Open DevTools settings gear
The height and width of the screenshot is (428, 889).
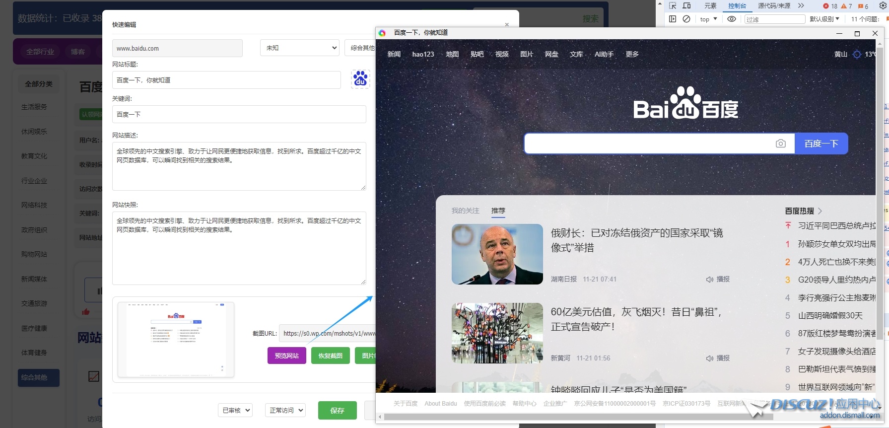point(883,6)
